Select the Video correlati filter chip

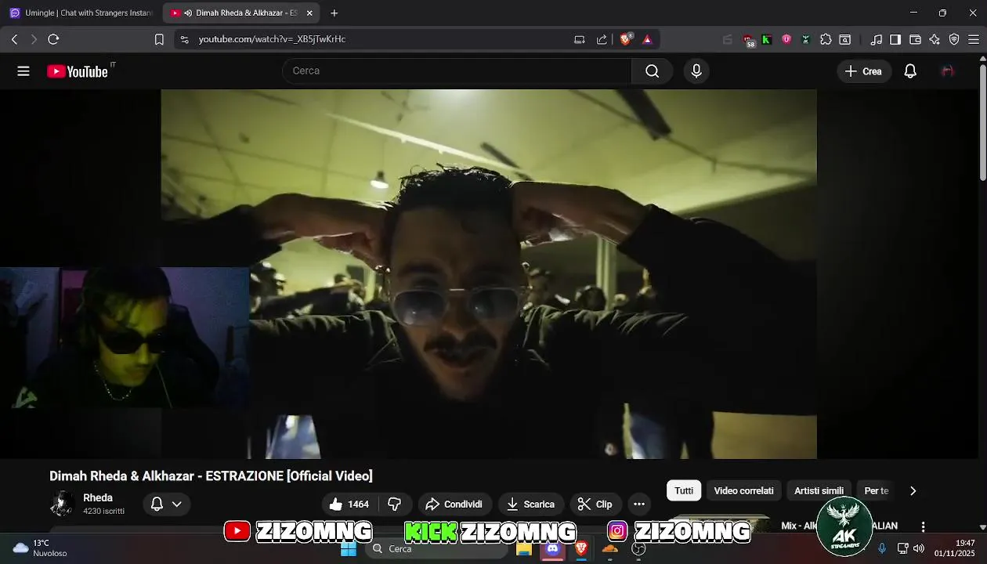point(743,491)
